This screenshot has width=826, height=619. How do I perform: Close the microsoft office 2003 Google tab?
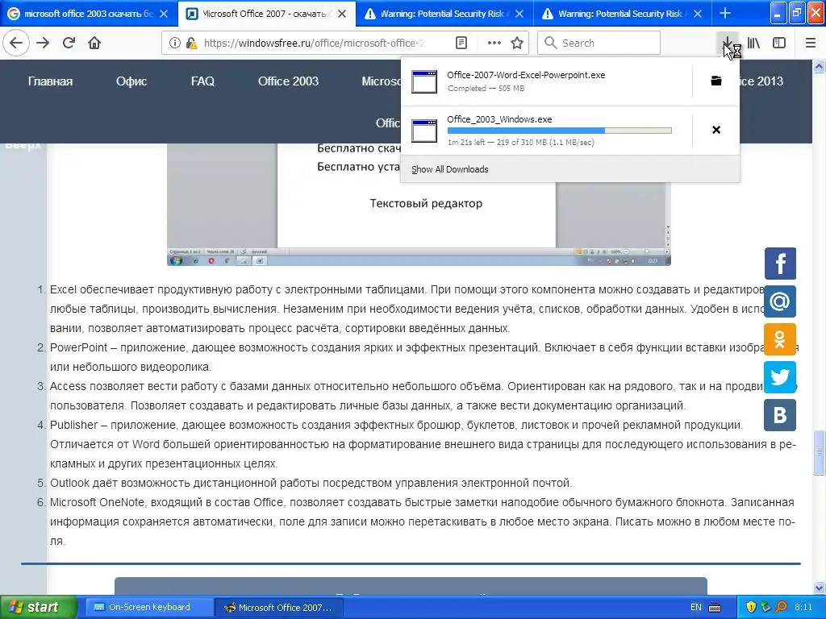click(164, 14)
